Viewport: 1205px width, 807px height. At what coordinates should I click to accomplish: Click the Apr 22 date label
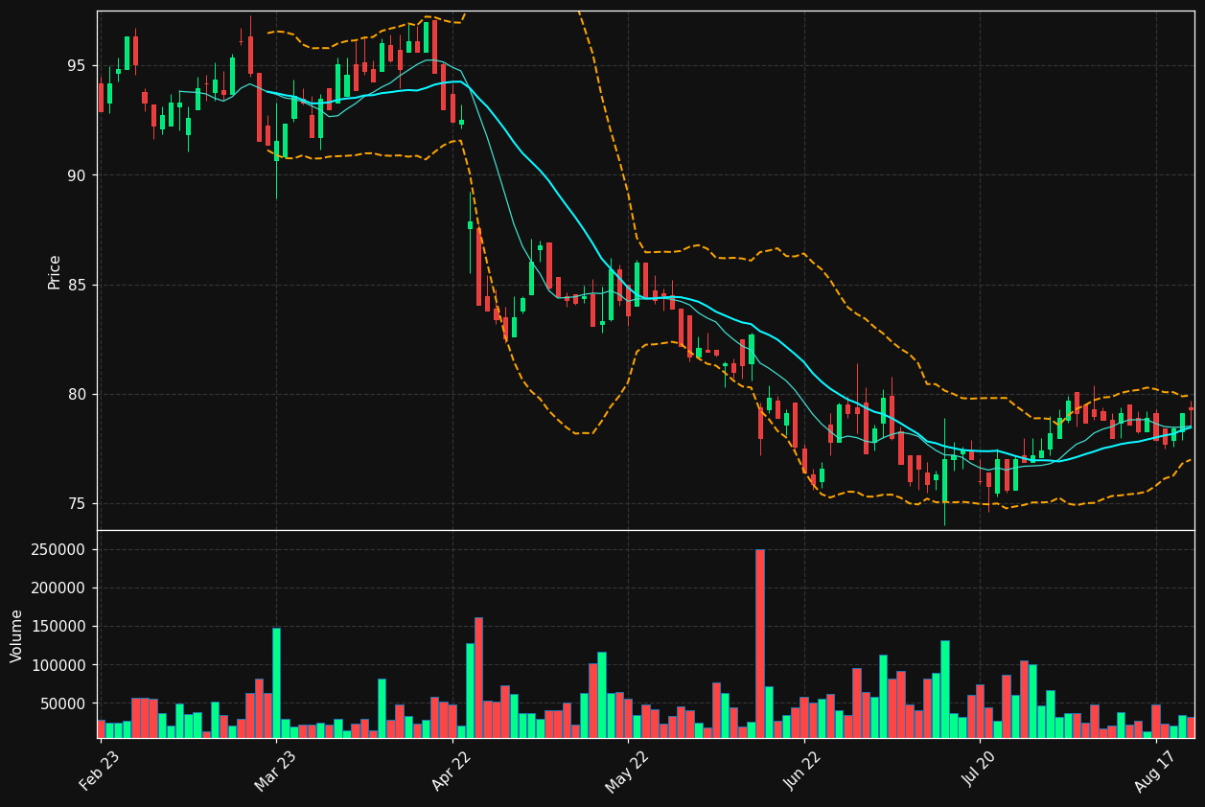pos(452,770)
